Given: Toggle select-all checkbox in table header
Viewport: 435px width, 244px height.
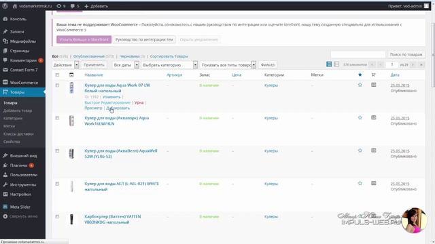Looking at the screenshot, I should (x=57, y=75).
